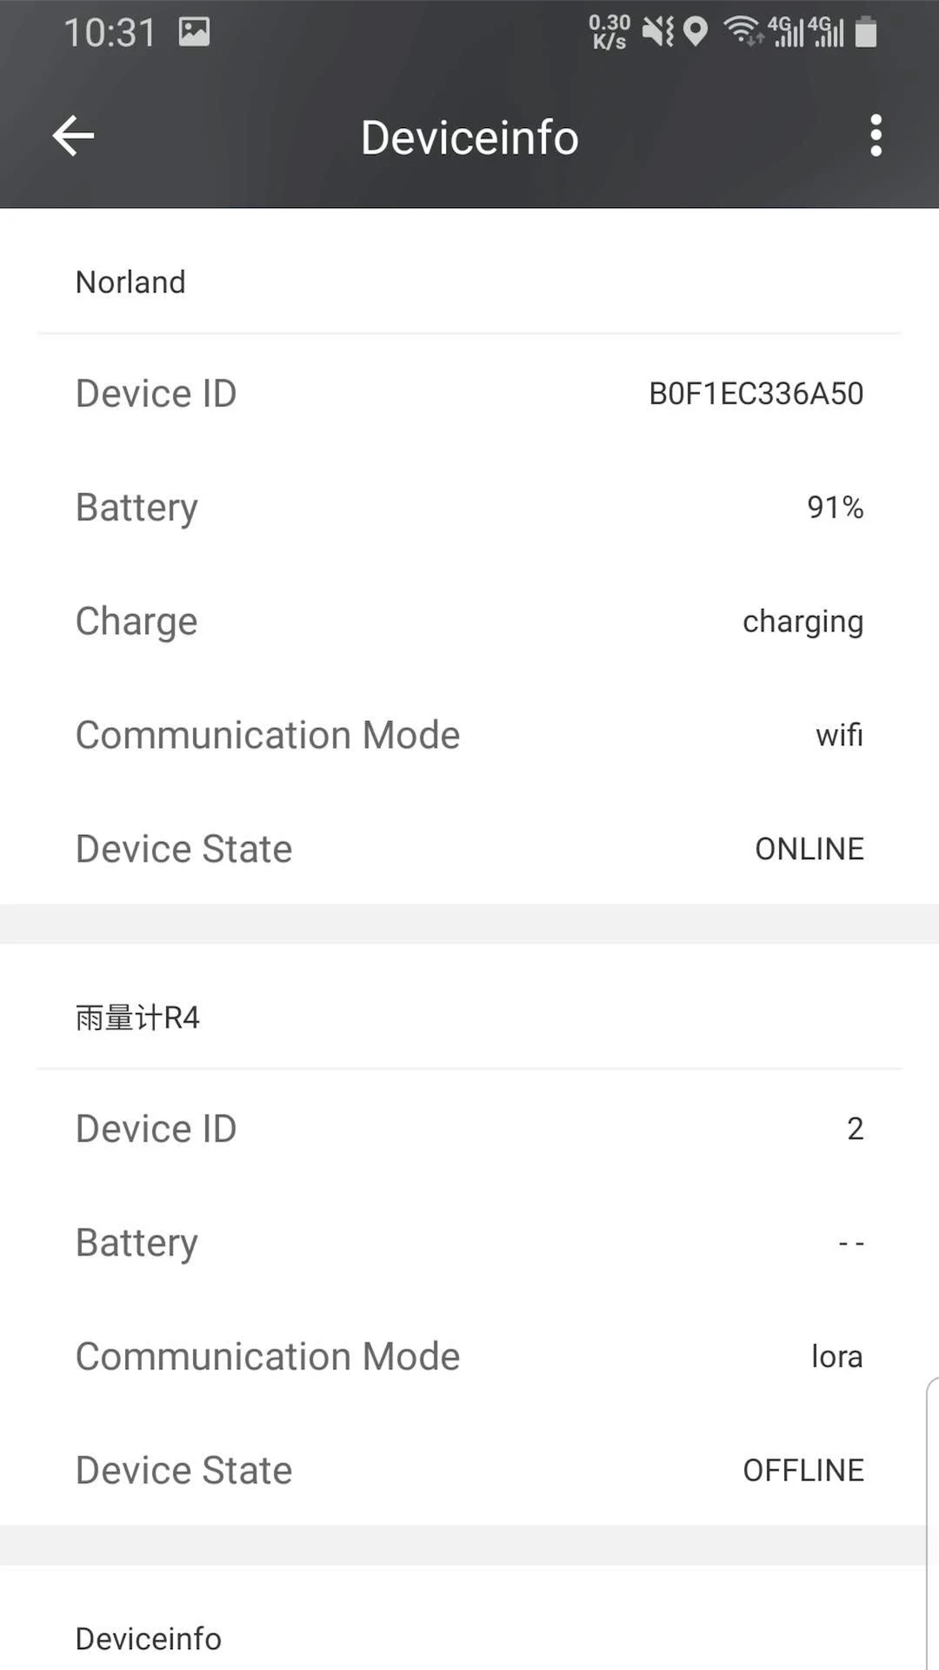The height and width of the screenshot is (1670, 939).
Task: Tap the Deviceinfo section at bottom
Action: (149, 1639)
